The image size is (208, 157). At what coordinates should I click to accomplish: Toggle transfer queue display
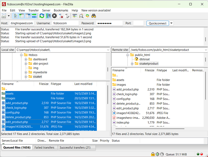tap(34, 16)
